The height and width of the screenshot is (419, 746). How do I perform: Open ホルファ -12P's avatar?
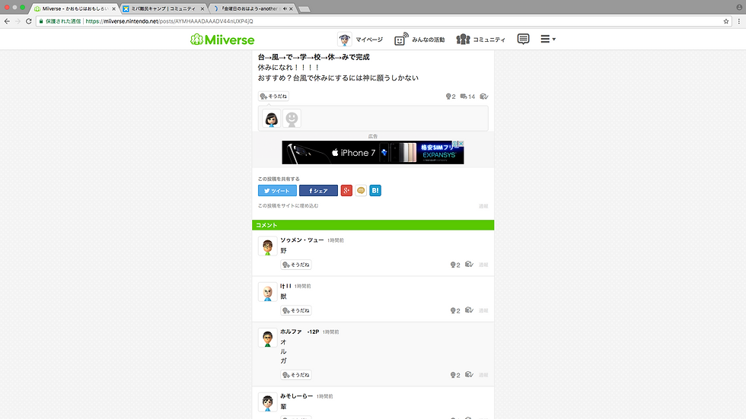click(267, 338)
